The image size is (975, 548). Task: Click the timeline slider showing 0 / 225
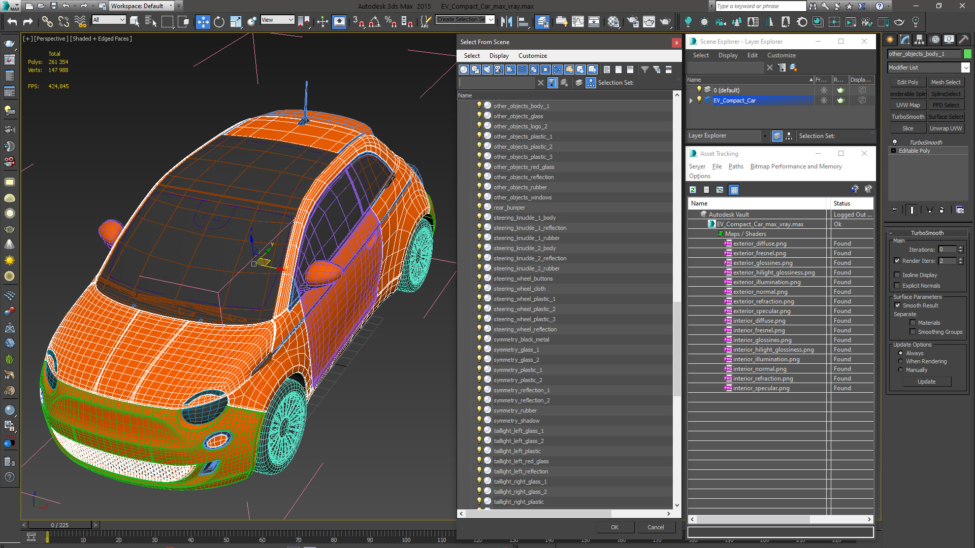point(59,525)
